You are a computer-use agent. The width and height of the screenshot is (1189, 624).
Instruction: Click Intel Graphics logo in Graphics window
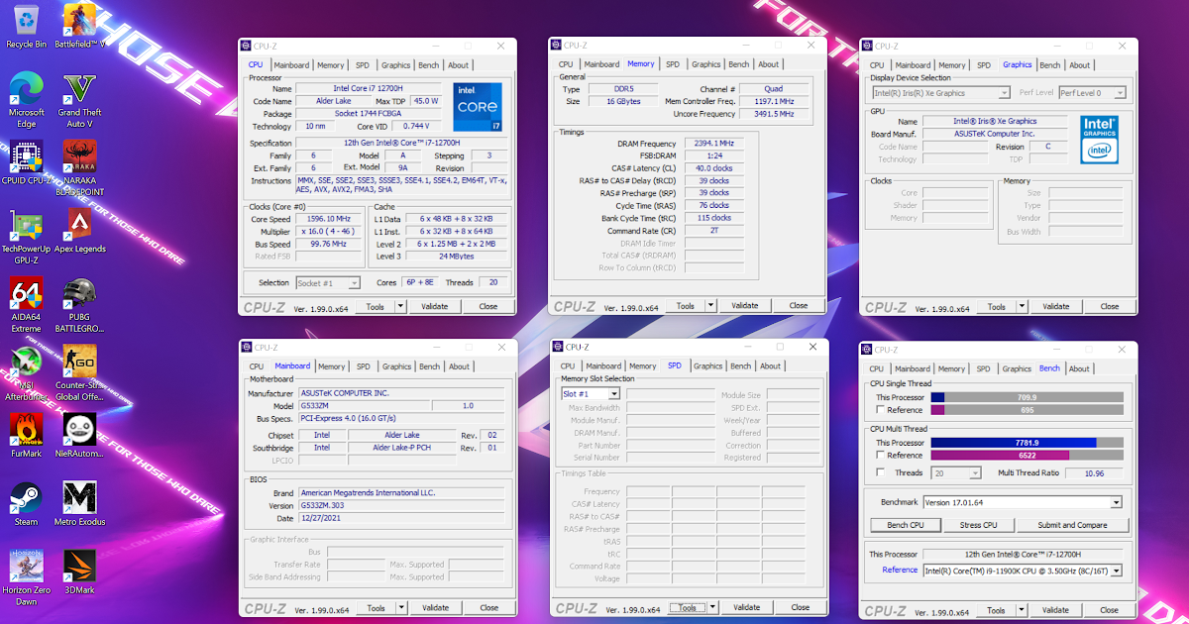[1099, 140]
